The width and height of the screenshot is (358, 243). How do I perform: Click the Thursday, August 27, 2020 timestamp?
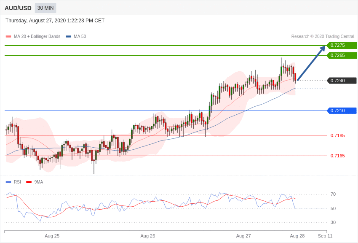[55, 21]
